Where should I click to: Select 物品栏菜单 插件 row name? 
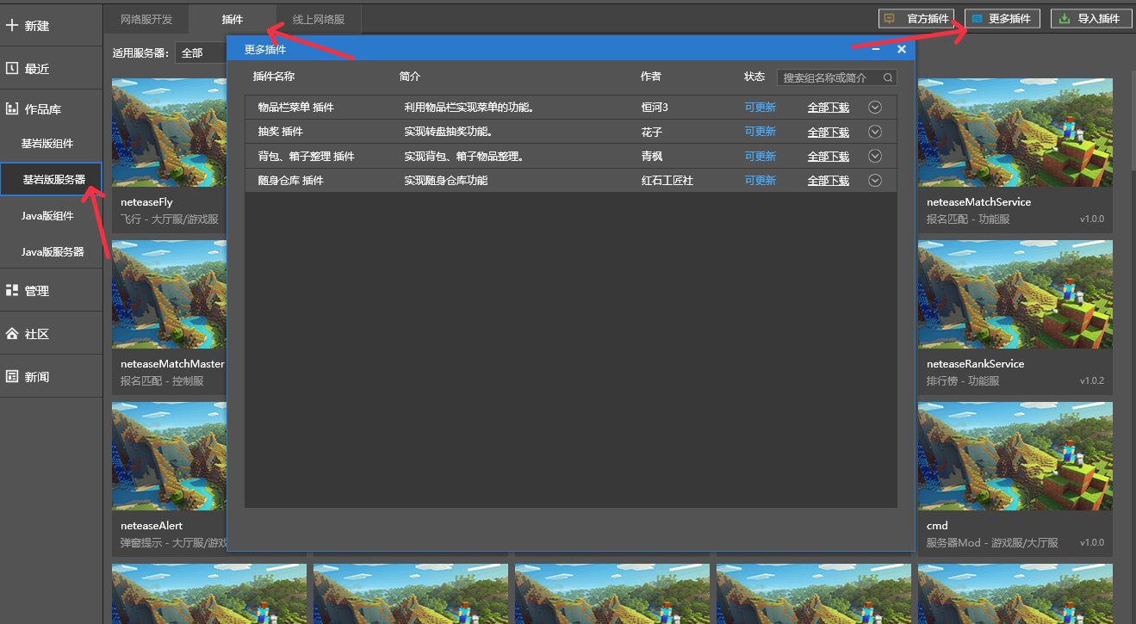(x=295, y=108)
